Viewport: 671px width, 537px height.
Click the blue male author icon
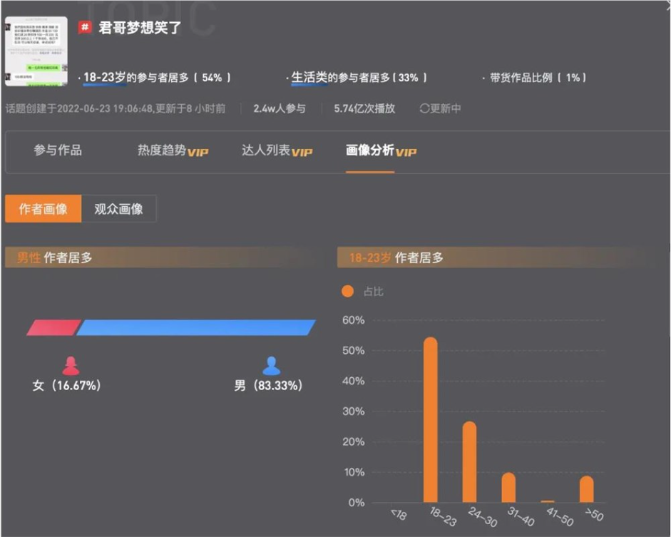(x=272, y=366)
